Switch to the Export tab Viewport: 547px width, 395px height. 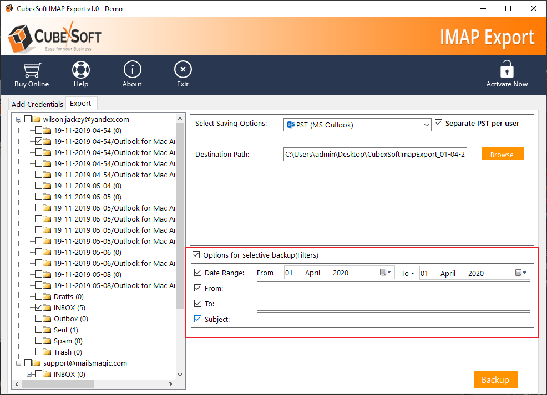click(x=80, y=104)
